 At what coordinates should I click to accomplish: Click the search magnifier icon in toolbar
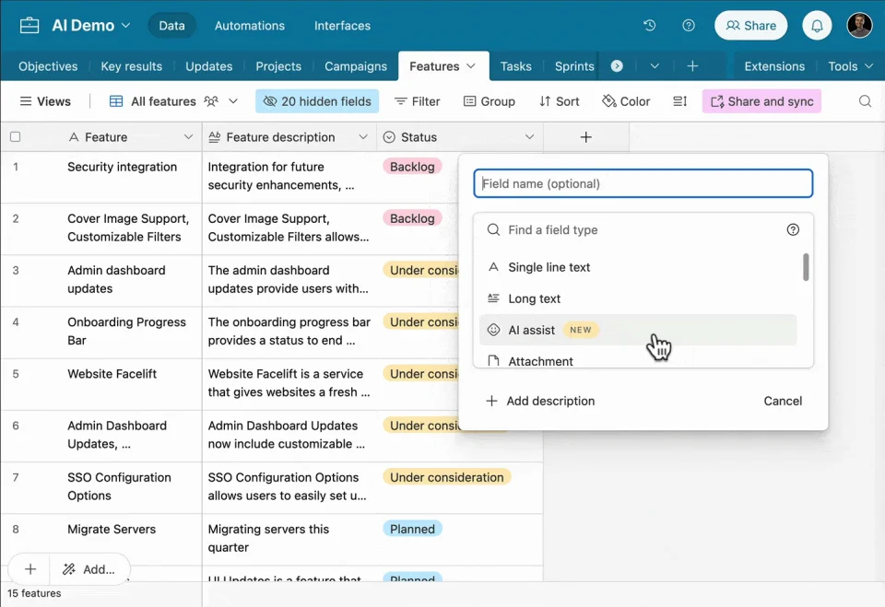coord(865,101)
